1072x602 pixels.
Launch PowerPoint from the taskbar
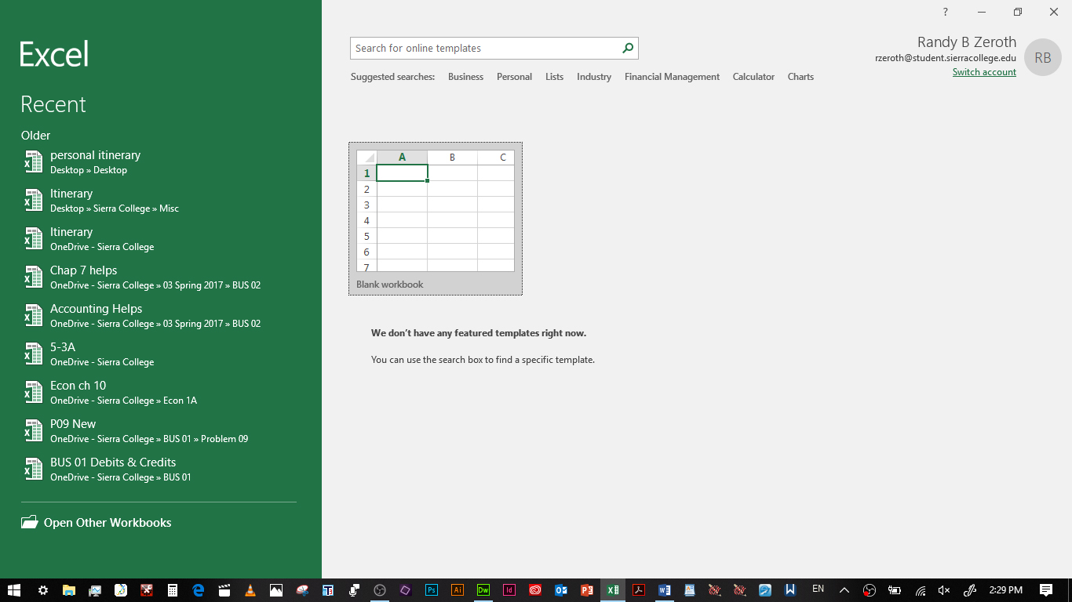587,590
